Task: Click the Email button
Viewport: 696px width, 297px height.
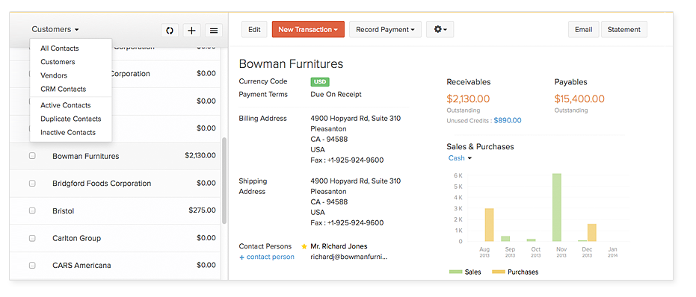Action: coord(584,29)
